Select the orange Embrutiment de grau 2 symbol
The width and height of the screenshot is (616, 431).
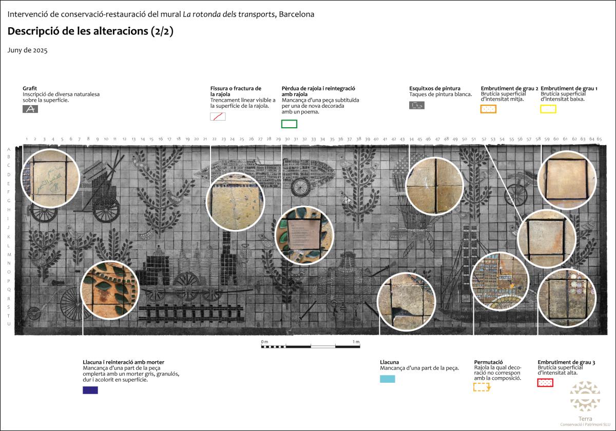pyautogui.click(x=488, y=109)
